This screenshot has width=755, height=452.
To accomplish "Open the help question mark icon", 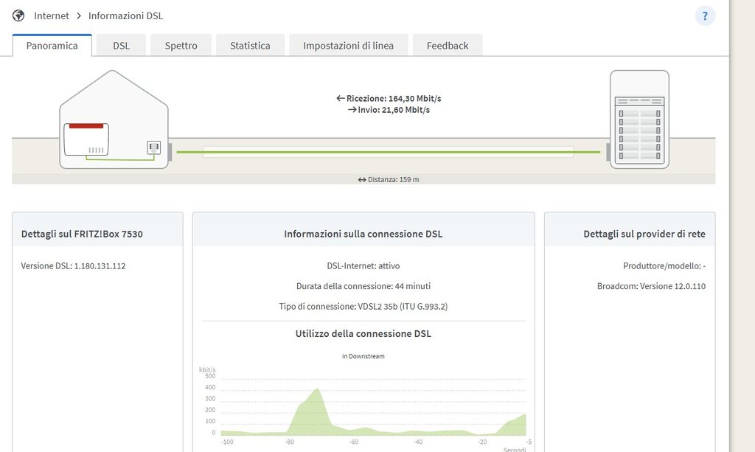I will (705, 15).
